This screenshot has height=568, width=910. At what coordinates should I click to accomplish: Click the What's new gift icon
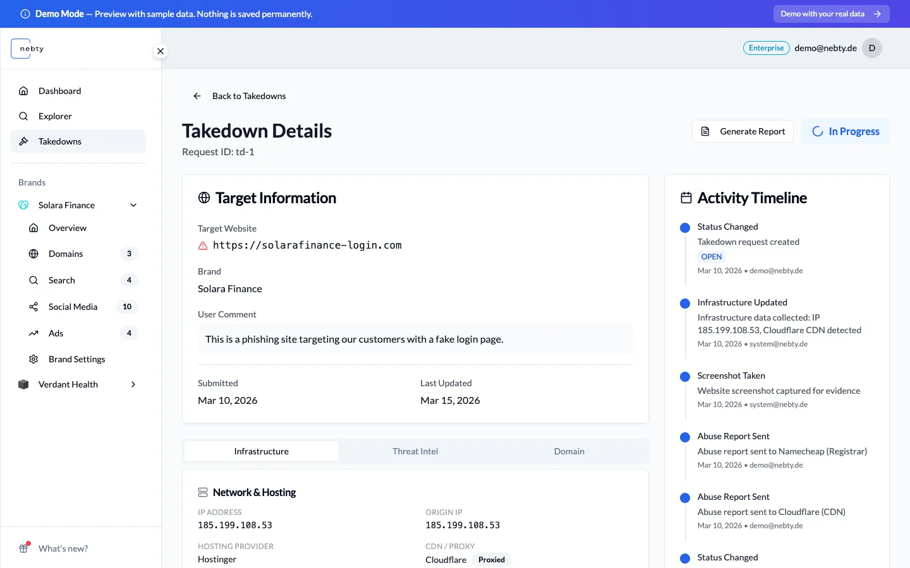pos(24,548)
